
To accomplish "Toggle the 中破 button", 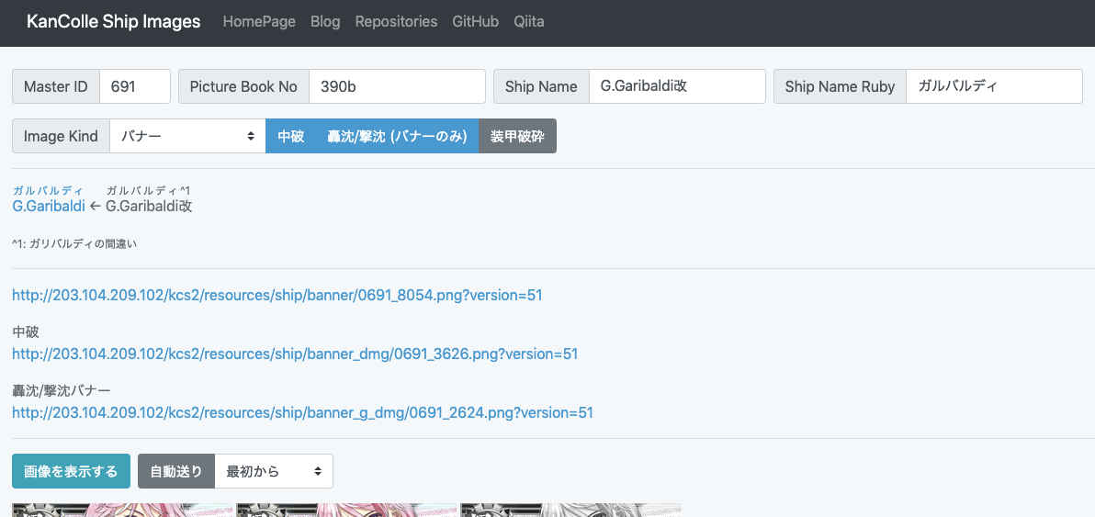I will (x=290, y=136).
